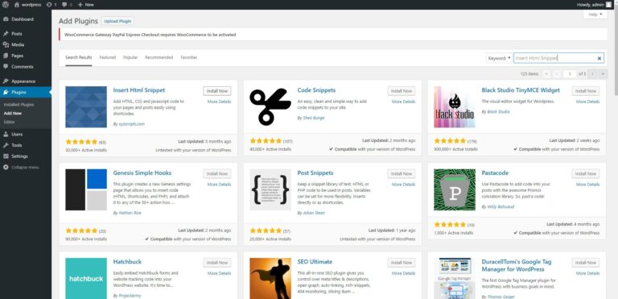Viewport: 618px width, 299px height.
Task: Click the Plugins plug icon in sidebar
Action: click(6, 93)
